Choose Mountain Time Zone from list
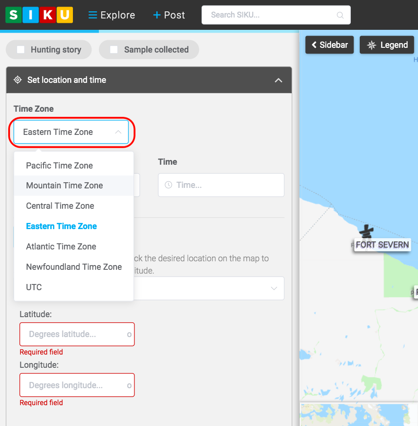 (64, 186)
